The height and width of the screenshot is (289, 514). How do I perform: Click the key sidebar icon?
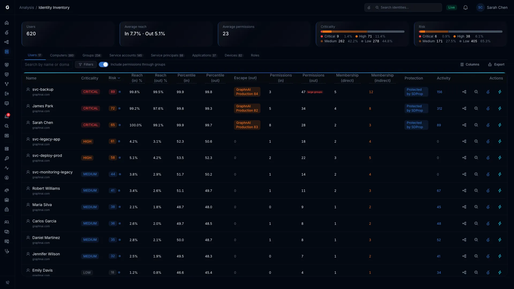point(7,158)
